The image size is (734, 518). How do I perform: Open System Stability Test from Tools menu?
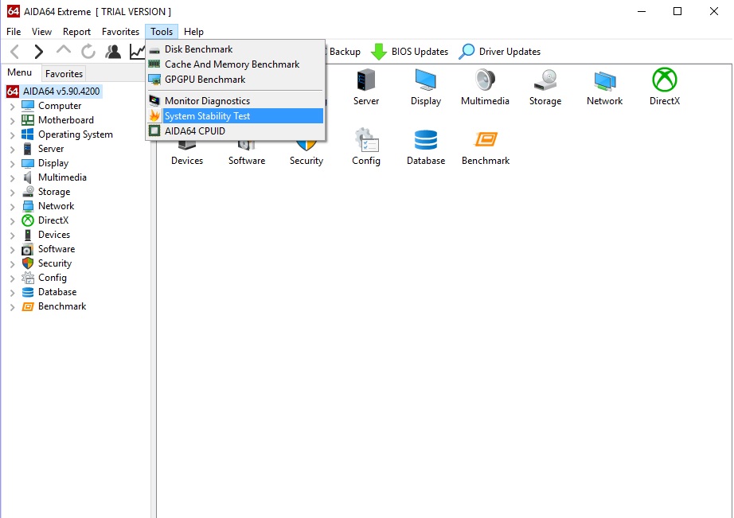(236, 116)
